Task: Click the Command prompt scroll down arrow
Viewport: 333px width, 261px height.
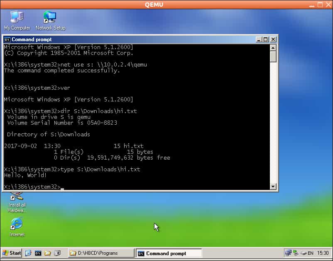Action: (273, 186)
